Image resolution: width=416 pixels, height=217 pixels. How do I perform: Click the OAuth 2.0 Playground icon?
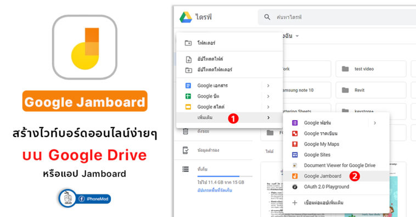(295, 187)
